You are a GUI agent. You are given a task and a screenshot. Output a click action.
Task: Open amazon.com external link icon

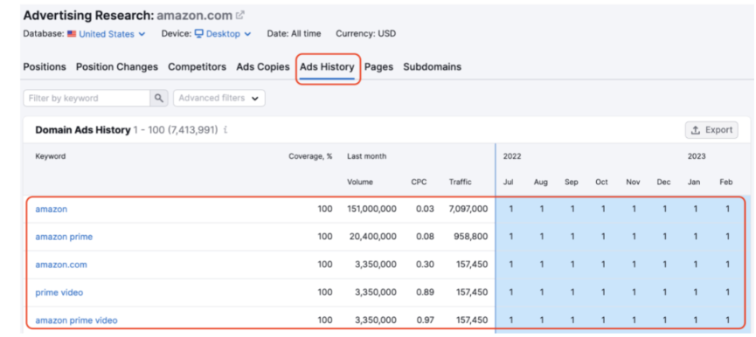239,16
